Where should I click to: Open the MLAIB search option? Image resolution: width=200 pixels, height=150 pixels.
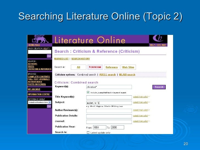tap(127, 75)
